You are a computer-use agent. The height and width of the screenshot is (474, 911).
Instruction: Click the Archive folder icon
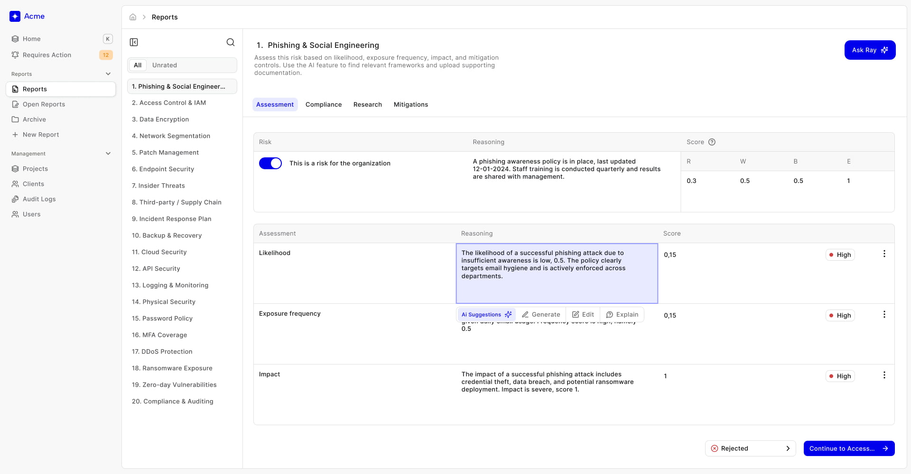[x=15, y=119]
